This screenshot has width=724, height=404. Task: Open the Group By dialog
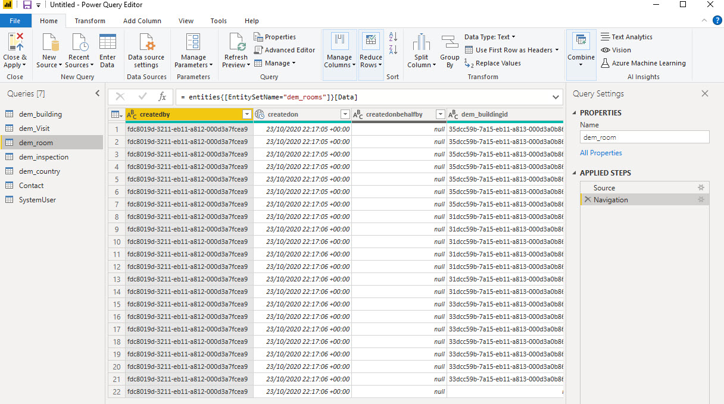pyautogui.click(x=450, y=51)
